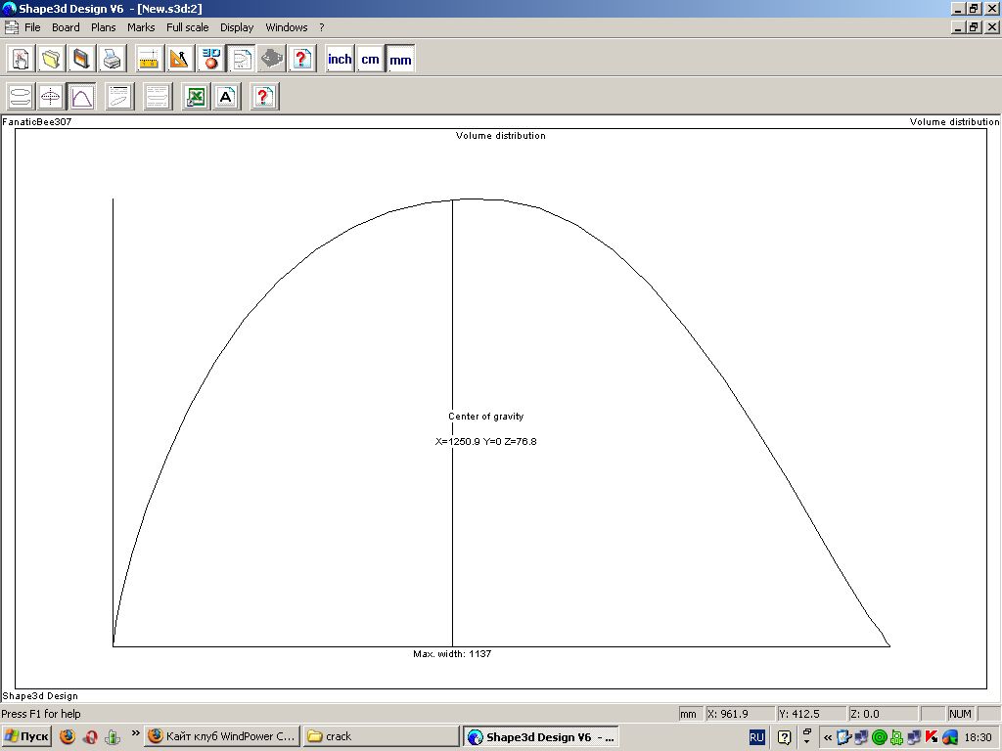Open the RU language selector
The image size is (1002, 751).
tap(757, 737)
